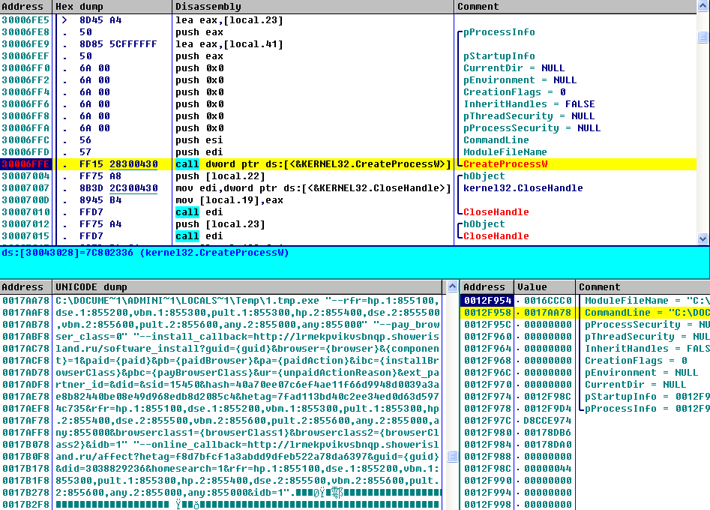The width and height of the screenshot is (710, 510).
Task: Click memory dump pane scrollbar thumb
Action: [x=452, y=456]
